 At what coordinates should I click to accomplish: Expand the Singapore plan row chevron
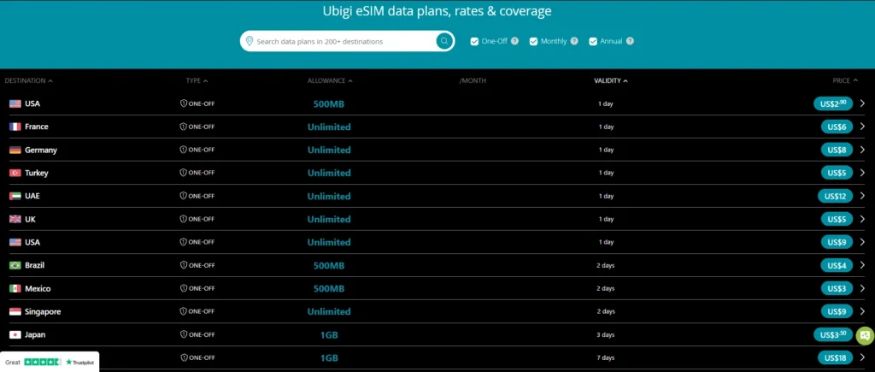pyautogui.click(x=862, y=311)
